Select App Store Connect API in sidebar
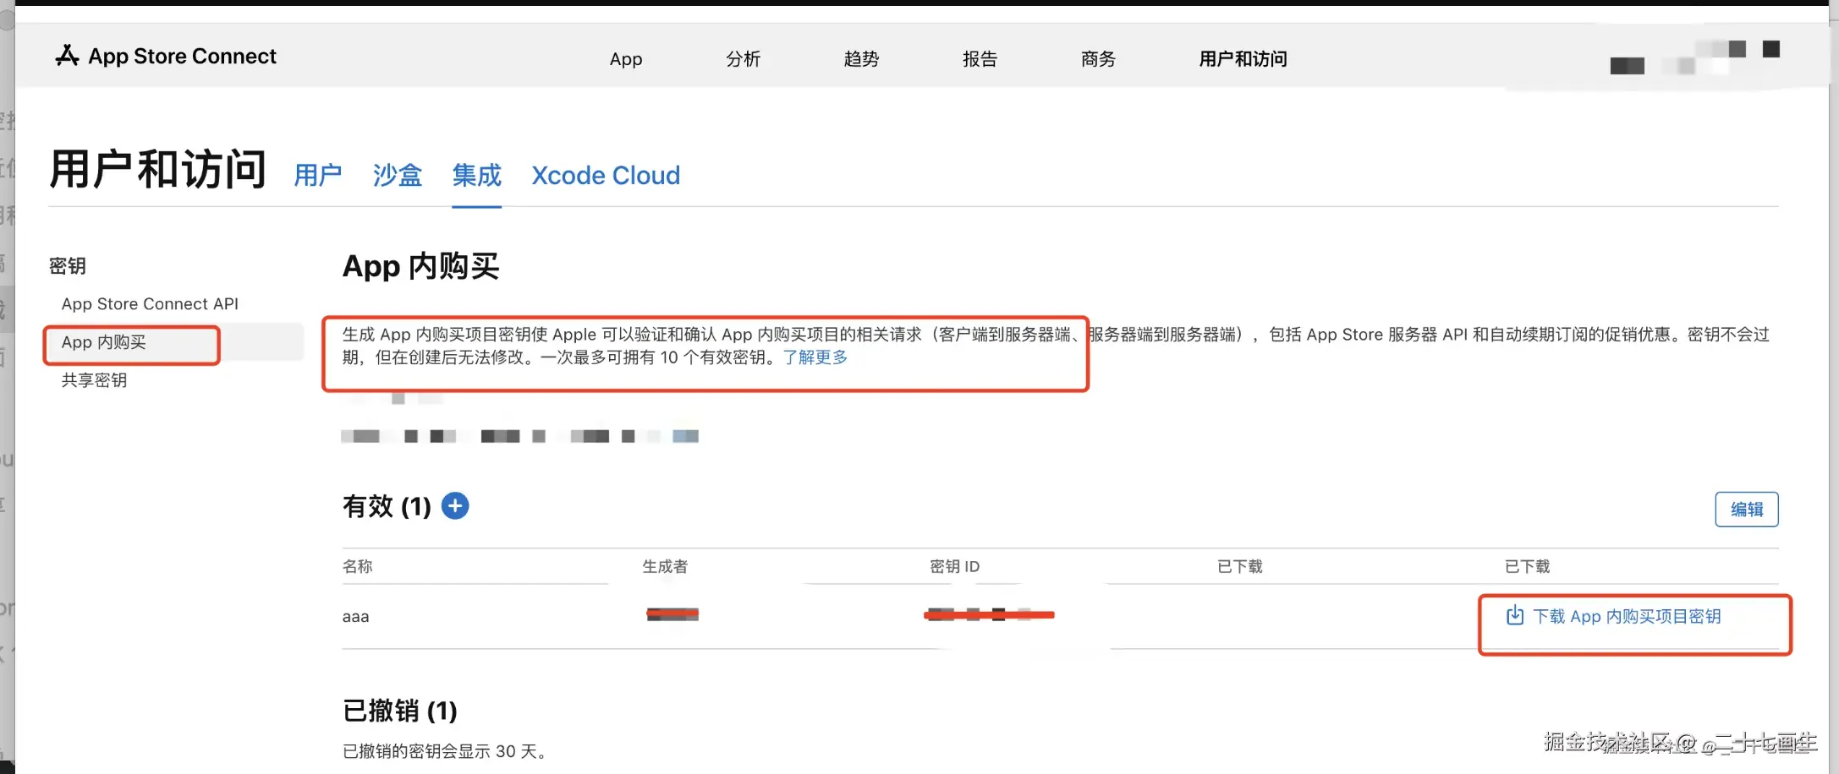The width and height of the screenshot is (1839, 774). (x=150, y=304)
